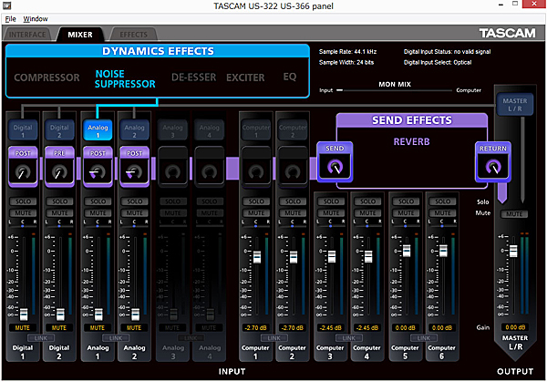Viewport: 547px width, 382px height.
Task: Link Computer 5 and Computer 6 channels
Action: tap(424, 337)
